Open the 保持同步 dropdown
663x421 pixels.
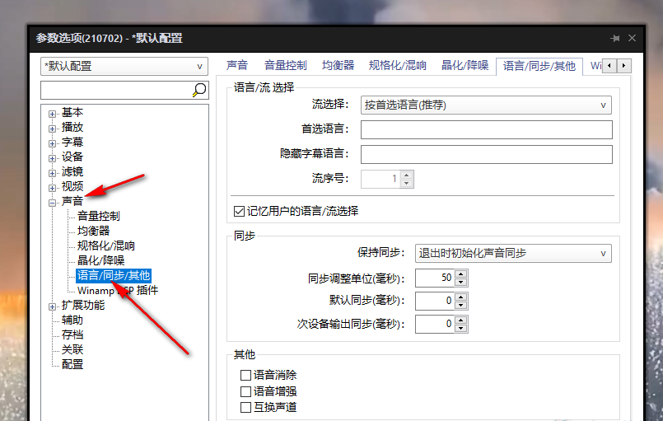512,253
